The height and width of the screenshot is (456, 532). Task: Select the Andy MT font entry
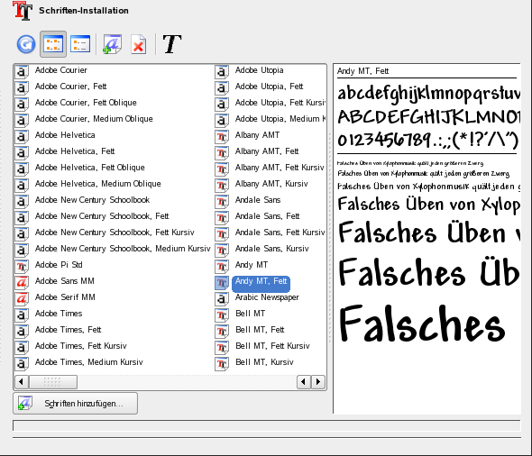coord(252,265)
